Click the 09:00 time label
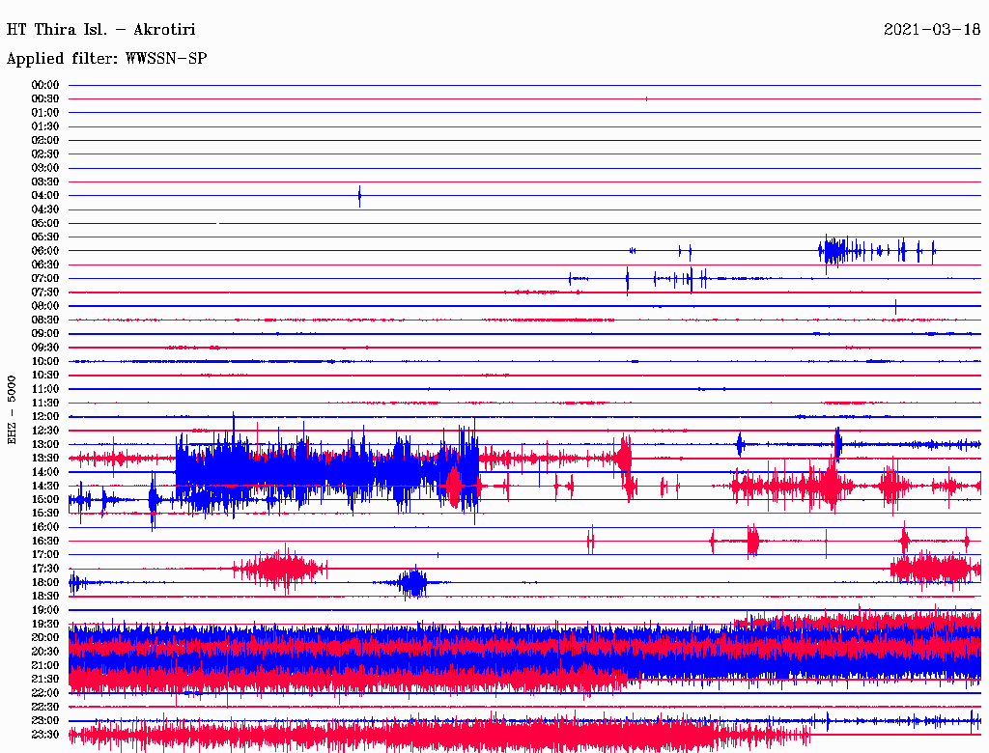Image resolution: width=989 pixels, height=753 pixels. tap(45, 334)
